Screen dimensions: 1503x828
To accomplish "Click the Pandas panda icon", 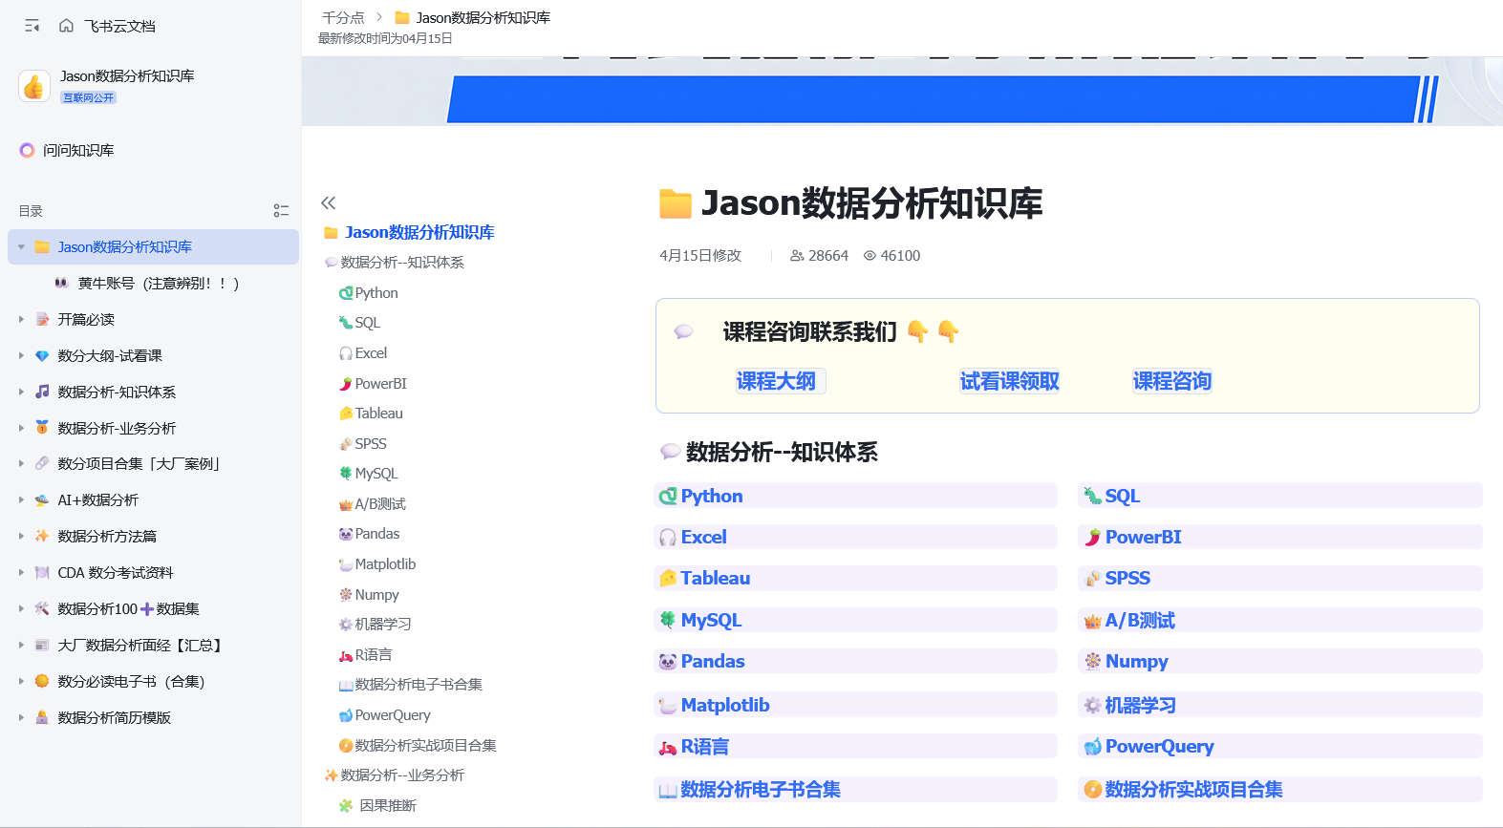I will tap(667, 662).
